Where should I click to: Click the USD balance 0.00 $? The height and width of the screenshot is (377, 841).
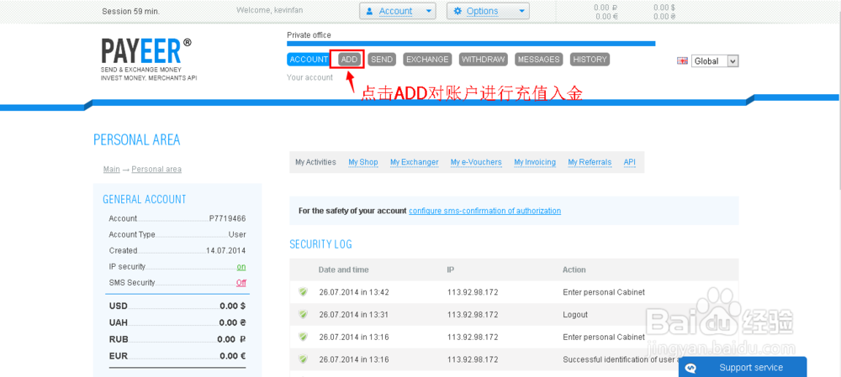[x=233, y=306]
